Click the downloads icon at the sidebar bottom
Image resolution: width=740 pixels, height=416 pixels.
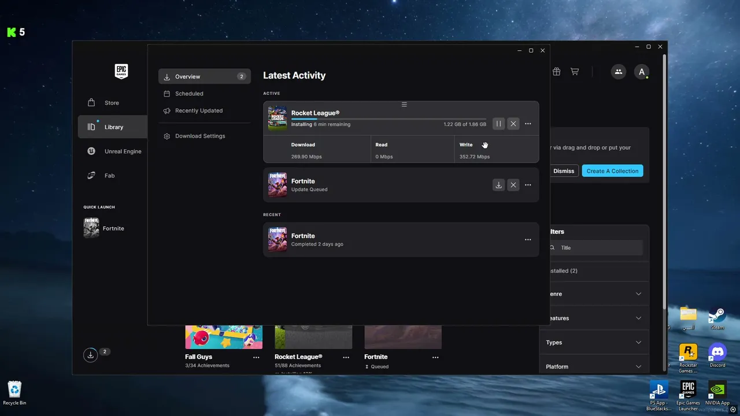(x=90, y=355)
